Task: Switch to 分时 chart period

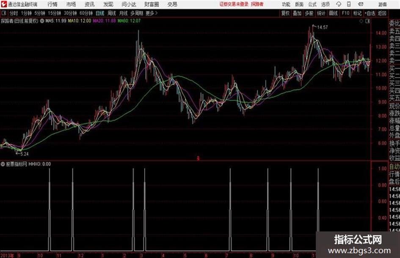Action: coord(14,13)
